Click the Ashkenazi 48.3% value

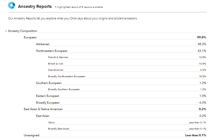pos(202,44)
